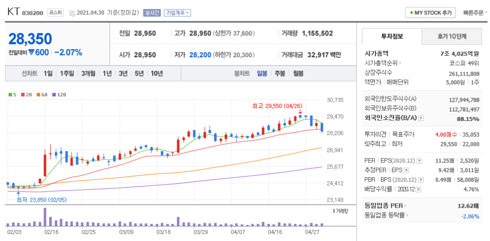This screenshot has height=241, width=490.
Task: Click the 거래량 value 1,155,502
Action: (317, 33)
